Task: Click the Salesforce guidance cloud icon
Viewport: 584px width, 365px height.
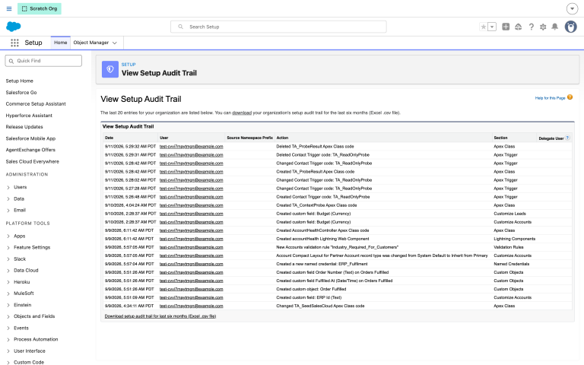Action: tap(518, 27)
